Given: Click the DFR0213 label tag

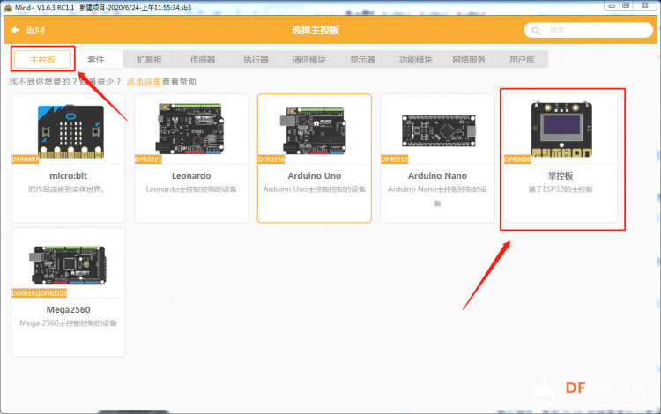Looking at the screenshot, I should click(x=395, y=159).
